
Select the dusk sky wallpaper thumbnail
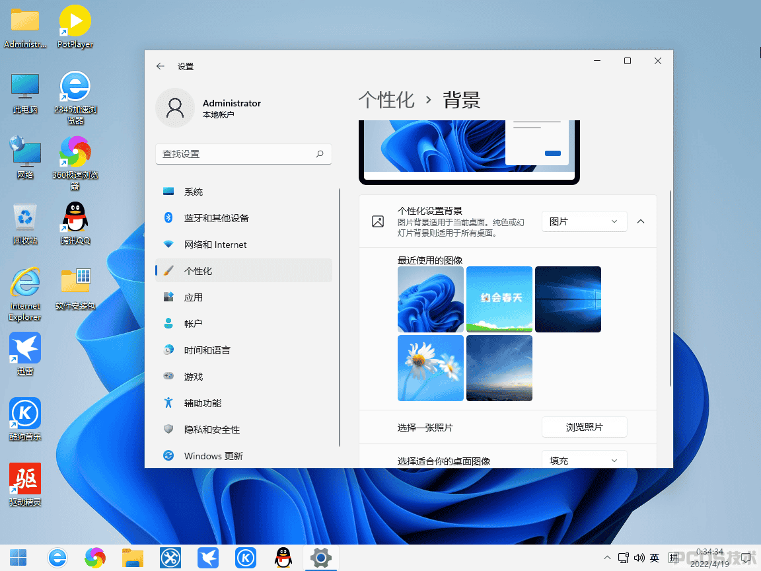(499, 368)
